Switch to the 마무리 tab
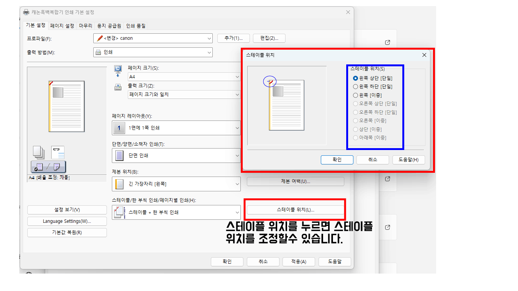518x291 pixels. (85, 25)
